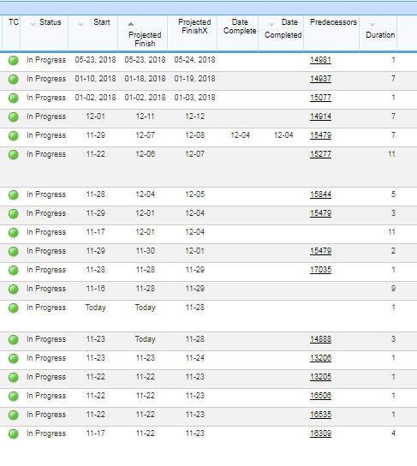Viewport: 417px width, 466px height.
Task: Toggle ascending sort arrow on Projected Finish
Action: coord(131,24)
